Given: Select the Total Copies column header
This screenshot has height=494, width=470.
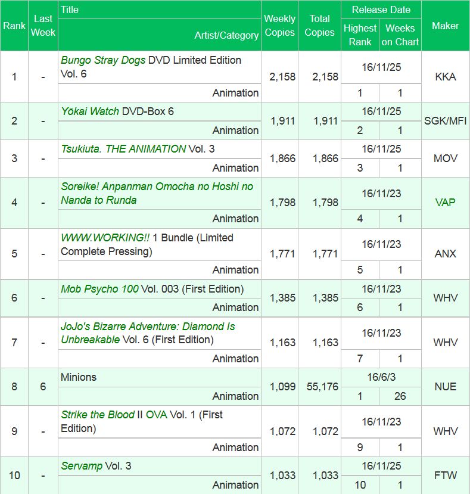Looking at the screenshot, I should coord(319,26).
